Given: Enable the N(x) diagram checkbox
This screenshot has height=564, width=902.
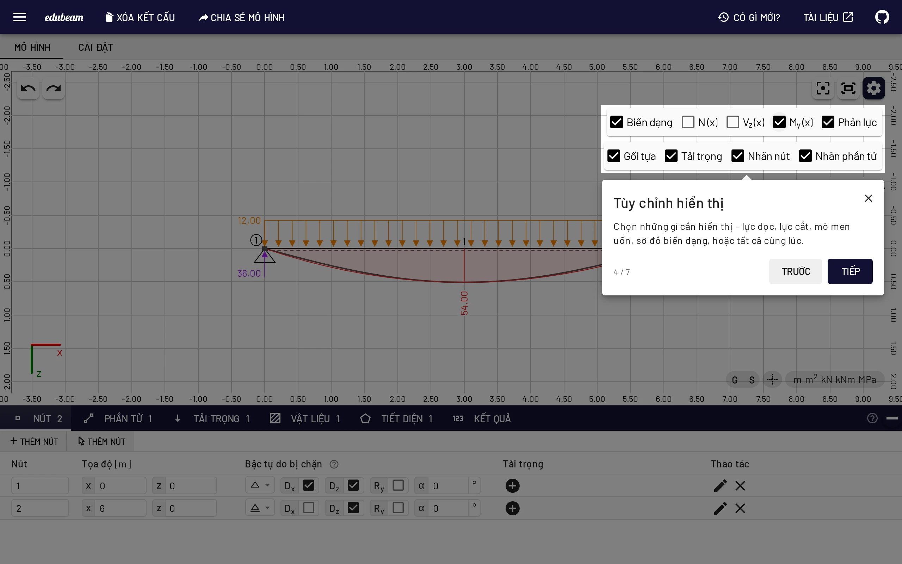Looking at the screenshot, I should 688,122.
